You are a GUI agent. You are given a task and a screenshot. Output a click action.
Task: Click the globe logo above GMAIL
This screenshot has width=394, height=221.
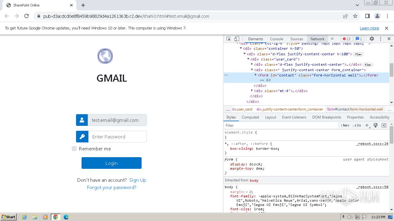point(105,56)
